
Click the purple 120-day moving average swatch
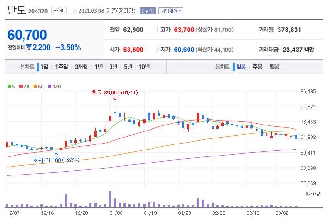click(49, 86)
